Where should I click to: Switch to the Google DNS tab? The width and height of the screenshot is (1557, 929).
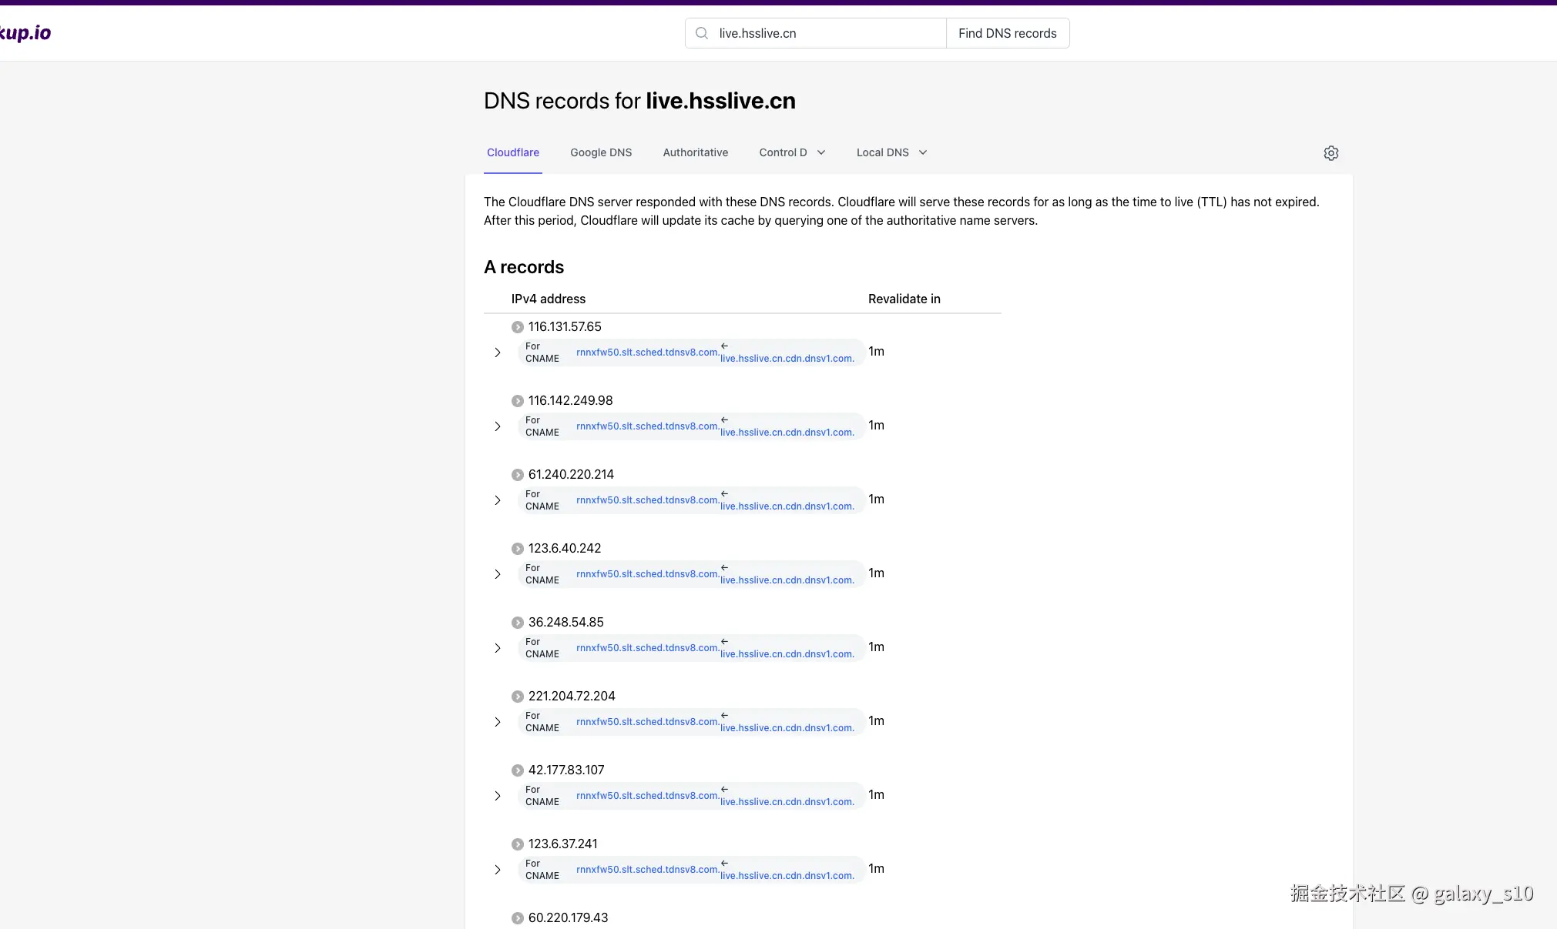point(601,152)
